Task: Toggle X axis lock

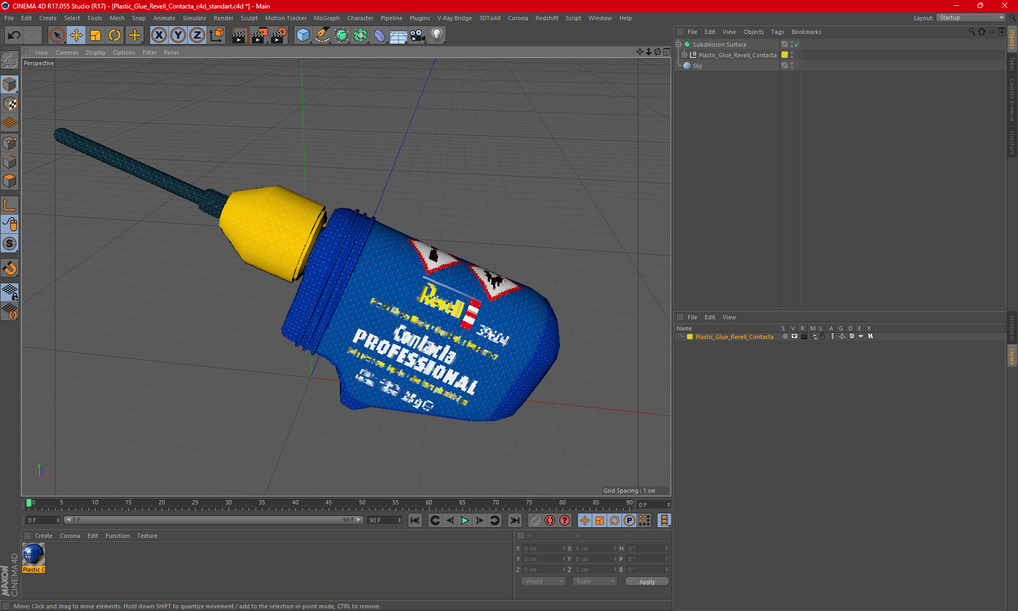Action: tap(159, 36)
